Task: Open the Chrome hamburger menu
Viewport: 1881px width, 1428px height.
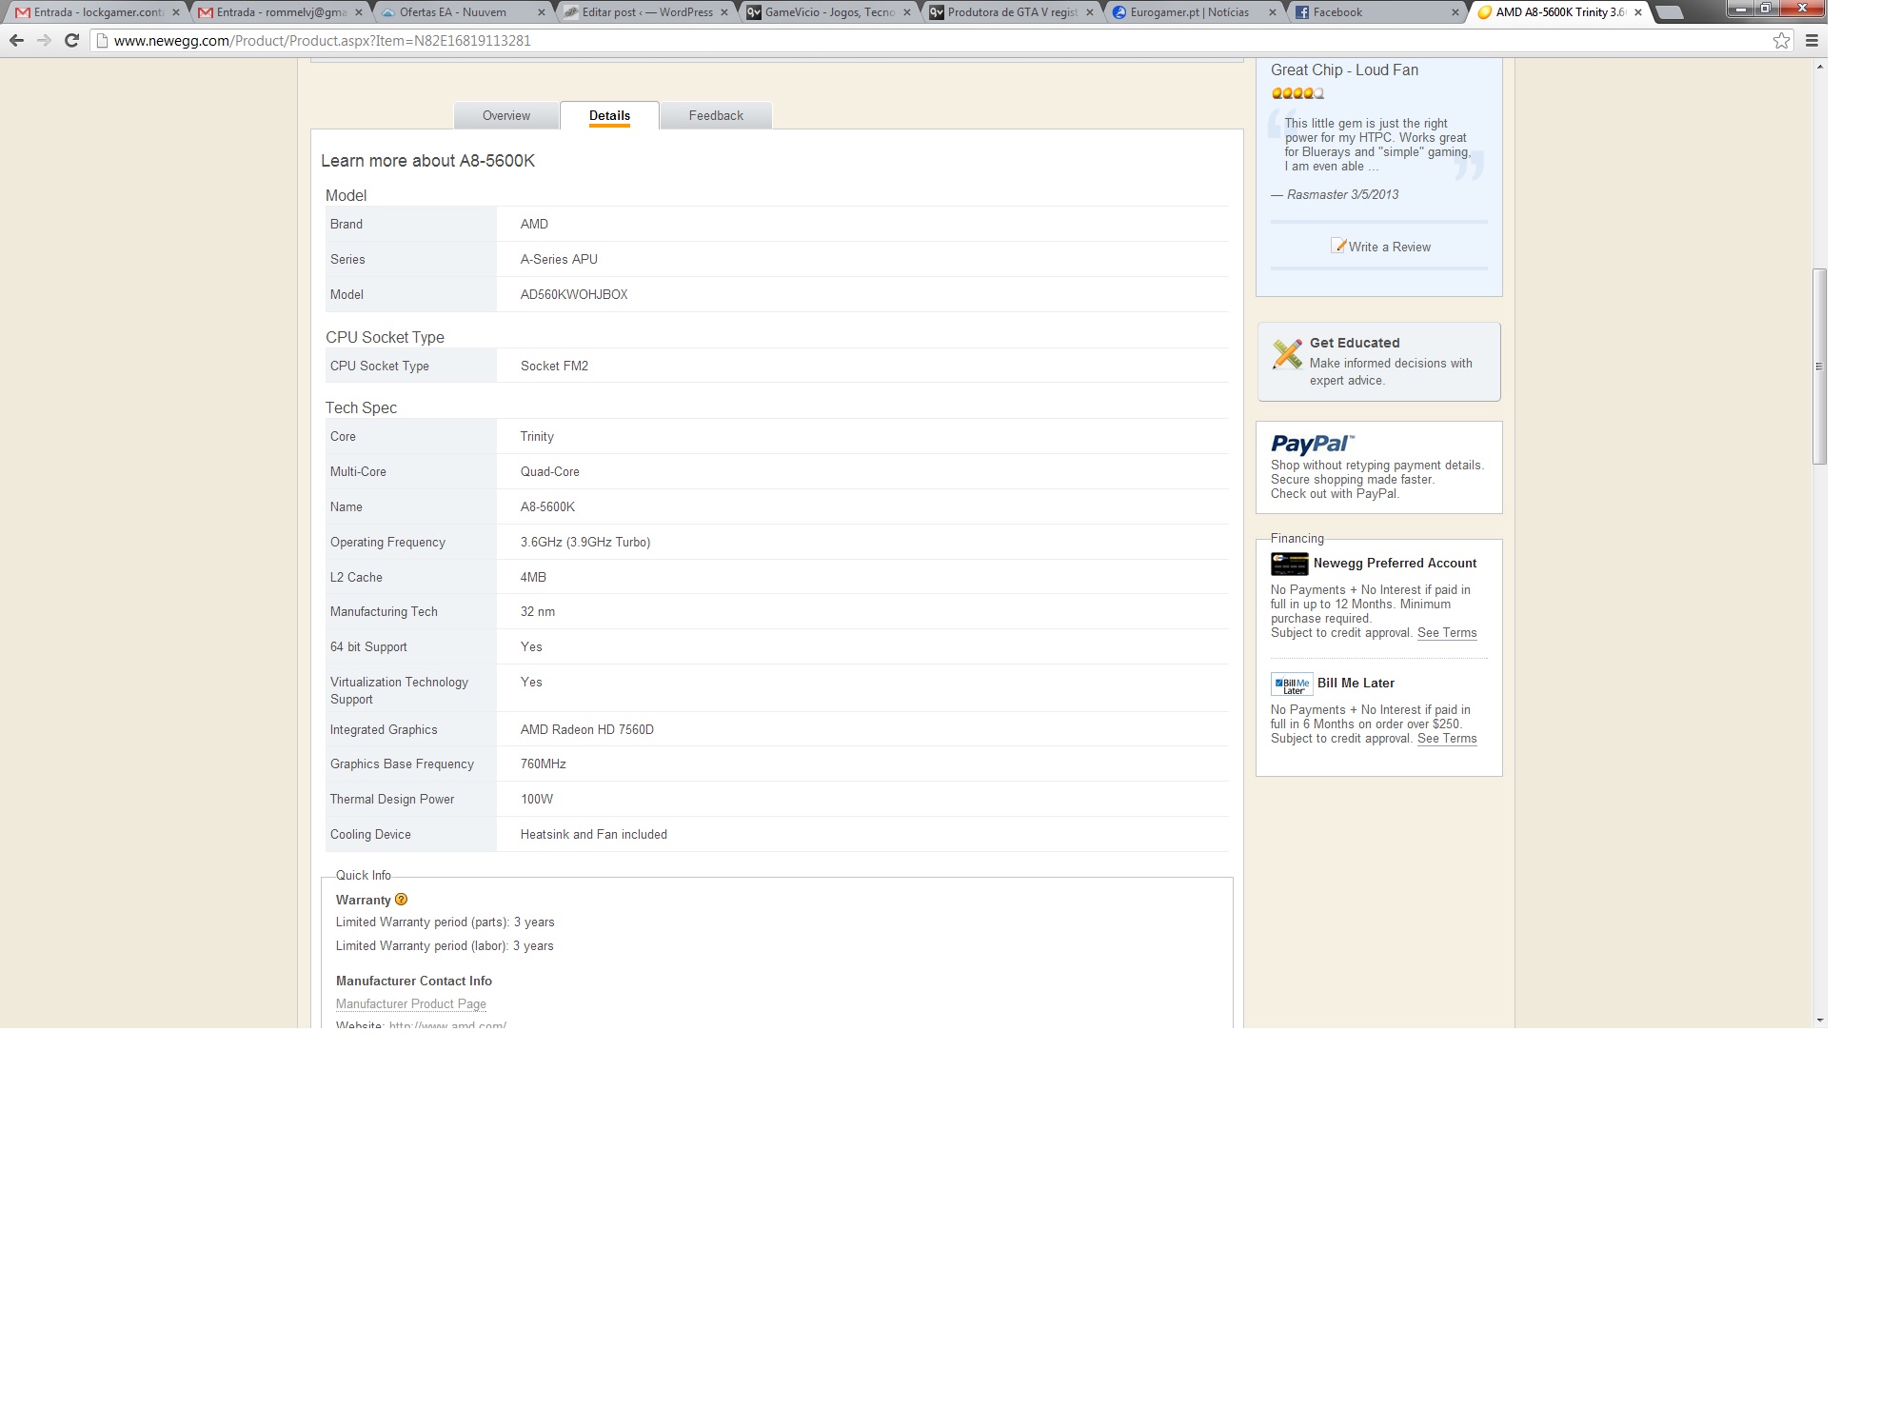Action: [1812, 40]
